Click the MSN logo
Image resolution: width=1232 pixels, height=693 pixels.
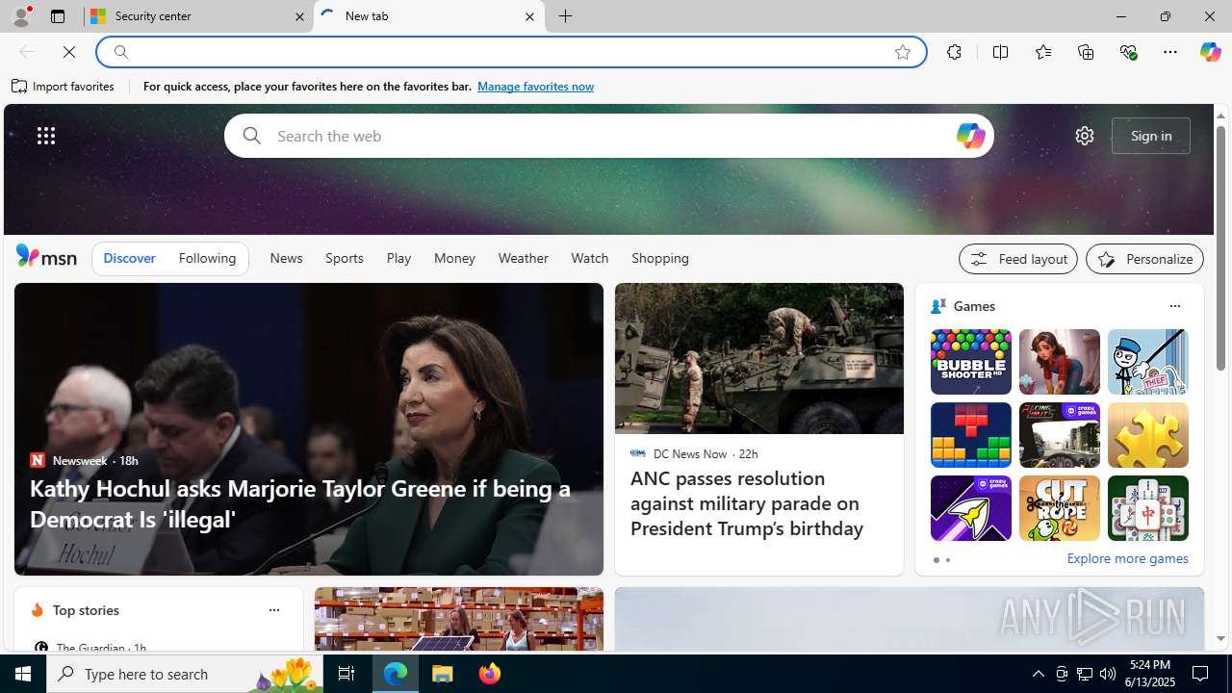46,256
